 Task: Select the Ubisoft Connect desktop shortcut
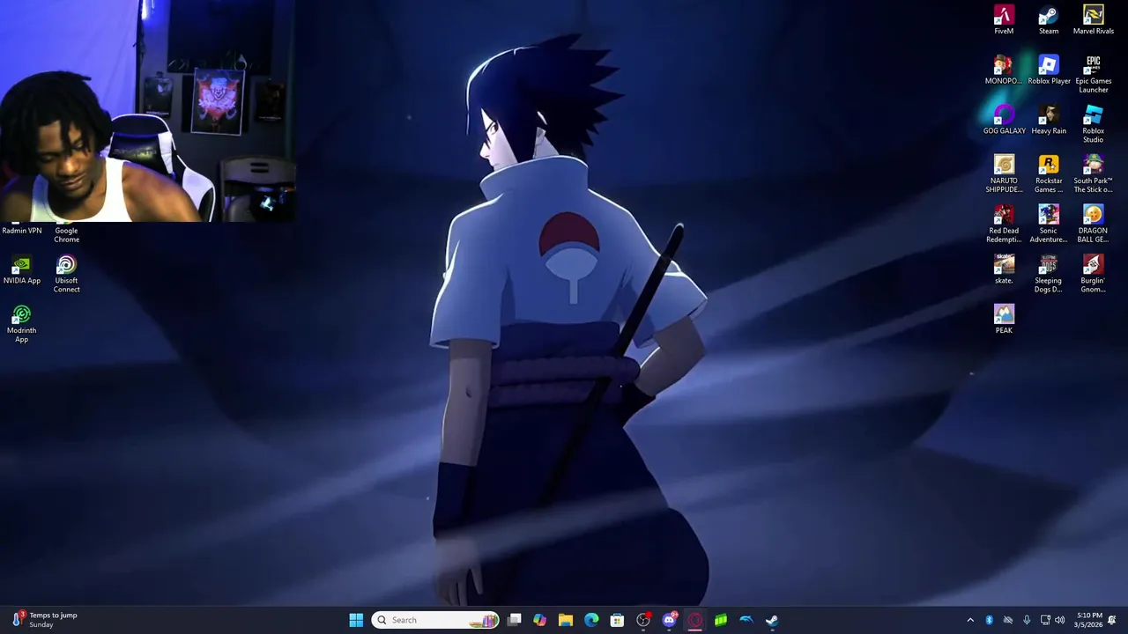tap(66, 274)
